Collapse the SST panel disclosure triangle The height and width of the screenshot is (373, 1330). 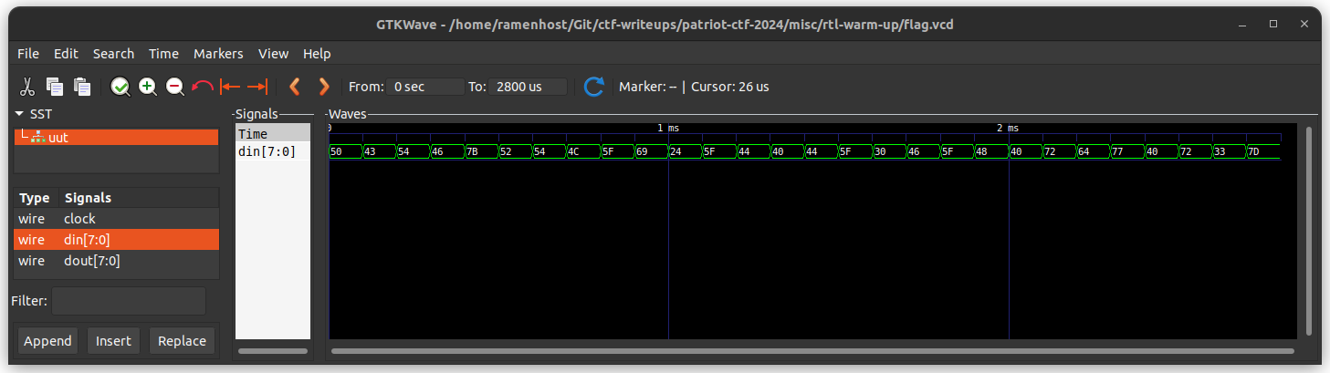coord(19,114)
